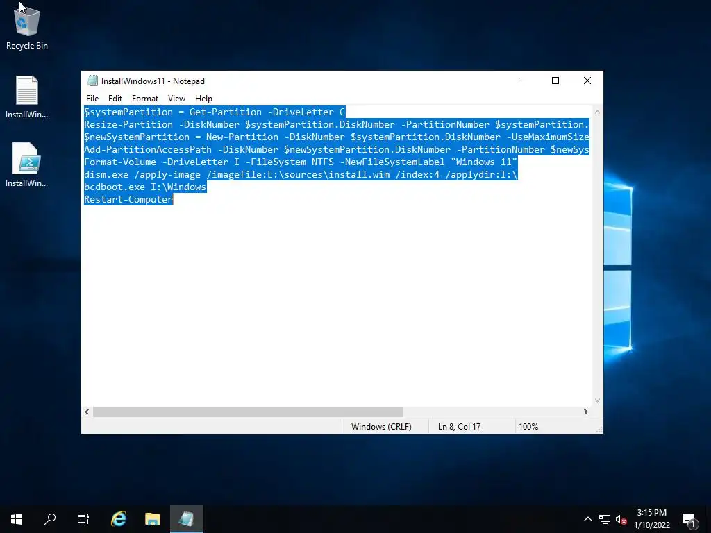Open the Help menu in Notepad
The image size is (711, 533).
203,99
